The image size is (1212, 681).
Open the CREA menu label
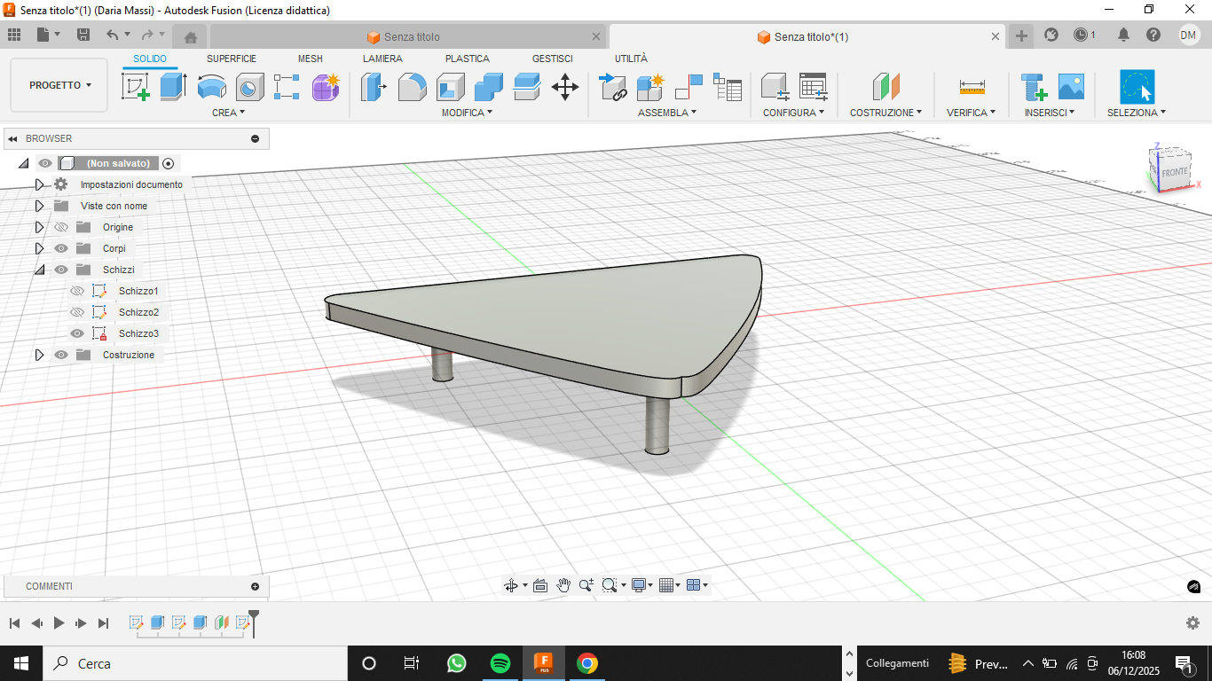pos(228,113)
